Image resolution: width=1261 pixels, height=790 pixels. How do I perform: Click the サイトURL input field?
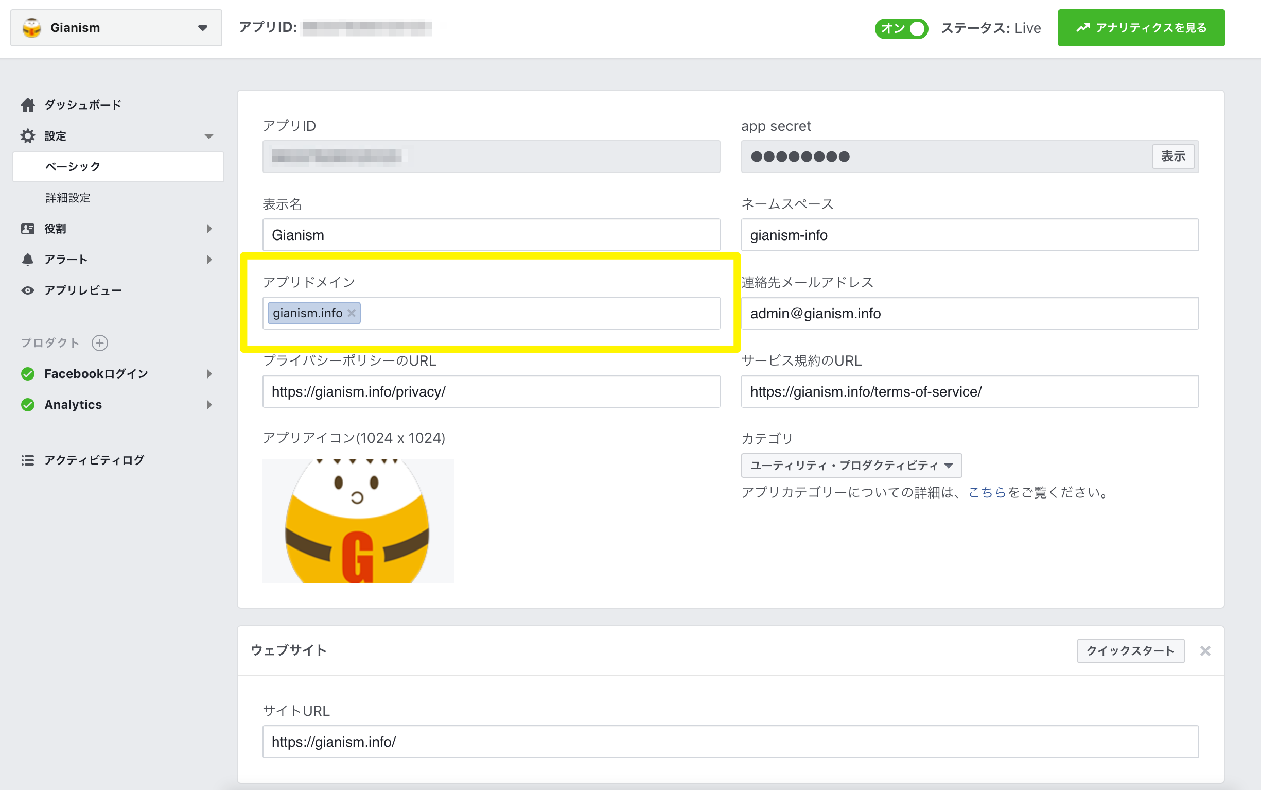coord(730,742)
